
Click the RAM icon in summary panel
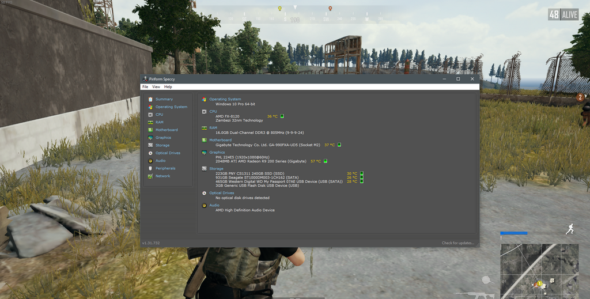click(204, 128)
